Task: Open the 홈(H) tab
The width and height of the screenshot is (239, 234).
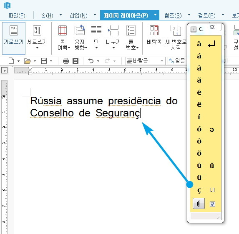Action: pyautogui.click(x=47, y=15)
